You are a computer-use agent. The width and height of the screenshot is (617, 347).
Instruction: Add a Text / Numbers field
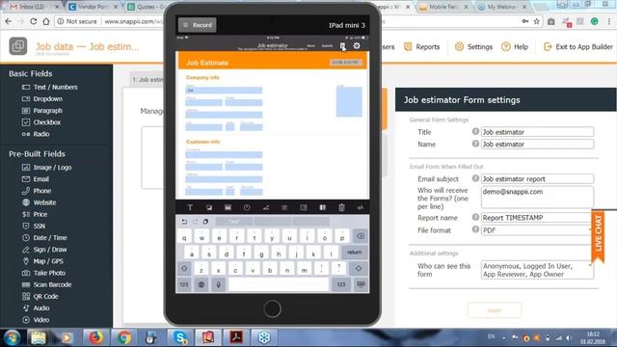tap(49, 87)
